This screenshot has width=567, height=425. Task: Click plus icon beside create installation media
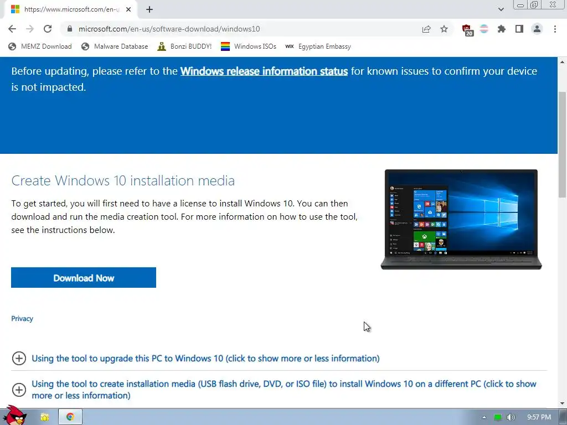coord(19,390)
